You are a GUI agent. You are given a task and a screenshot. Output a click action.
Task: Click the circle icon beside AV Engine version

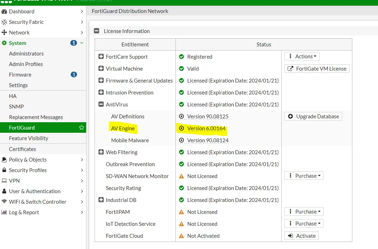point(181,128)
